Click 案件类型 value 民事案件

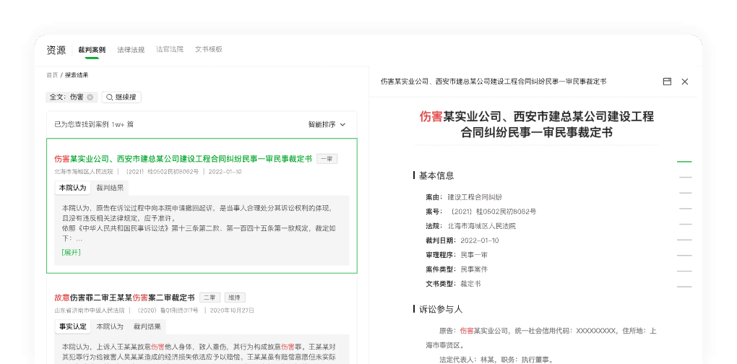tap(474, 269)
